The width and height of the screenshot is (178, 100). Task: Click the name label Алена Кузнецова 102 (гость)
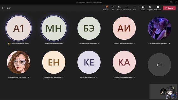pos(20,44)
